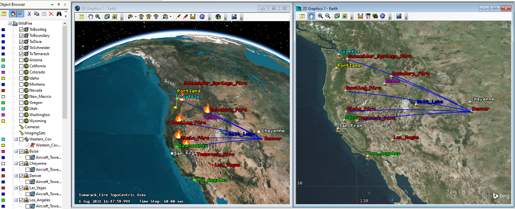The image size is (515, 209).
Task: Collapse the Cheyenne tree node
Action: point(16,163)
